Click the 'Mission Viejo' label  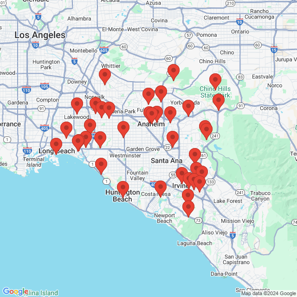(237, 221)
